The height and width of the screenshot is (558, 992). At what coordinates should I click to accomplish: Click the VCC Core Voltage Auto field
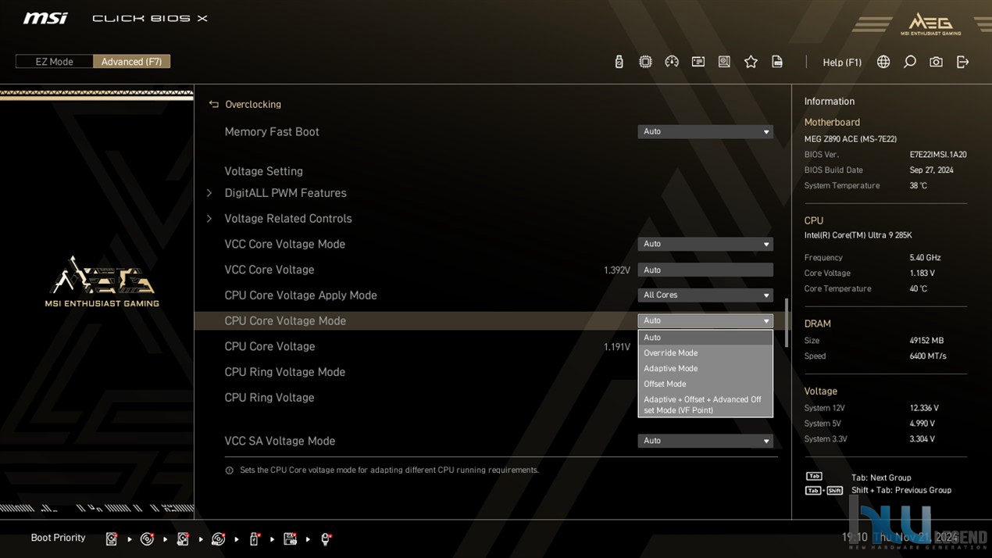tap(705, 270)
